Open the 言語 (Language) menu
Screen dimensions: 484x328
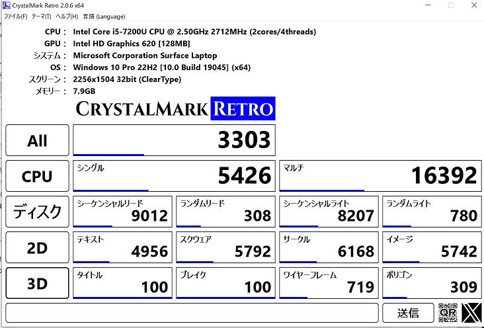pyautogui.click(x=104, y=16)
